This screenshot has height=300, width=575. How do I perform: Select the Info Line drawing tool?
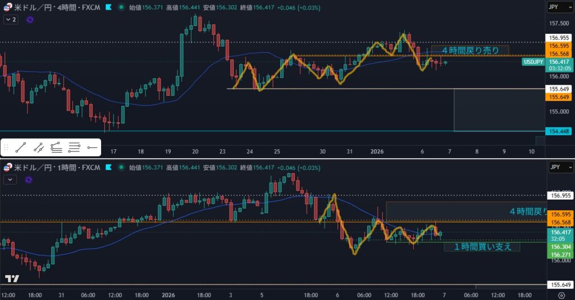coord(38,148)
